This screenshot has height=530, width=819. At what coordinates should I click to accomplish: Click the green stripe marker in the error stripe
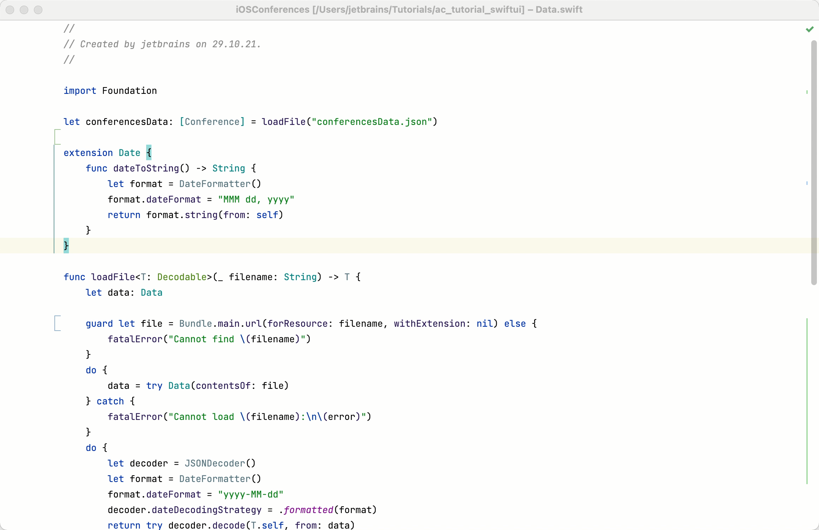807,401
